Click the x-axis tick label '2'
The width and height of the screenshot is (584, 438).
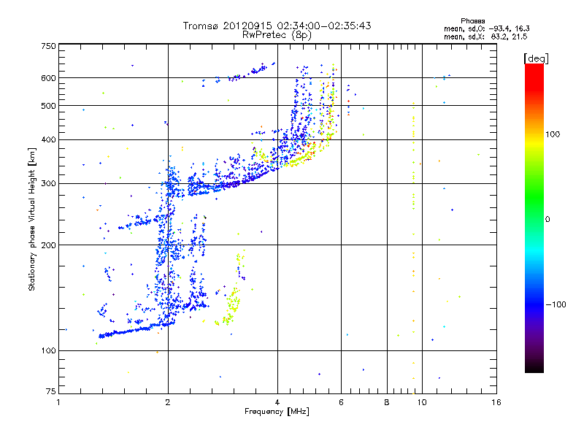coord(168,402)
